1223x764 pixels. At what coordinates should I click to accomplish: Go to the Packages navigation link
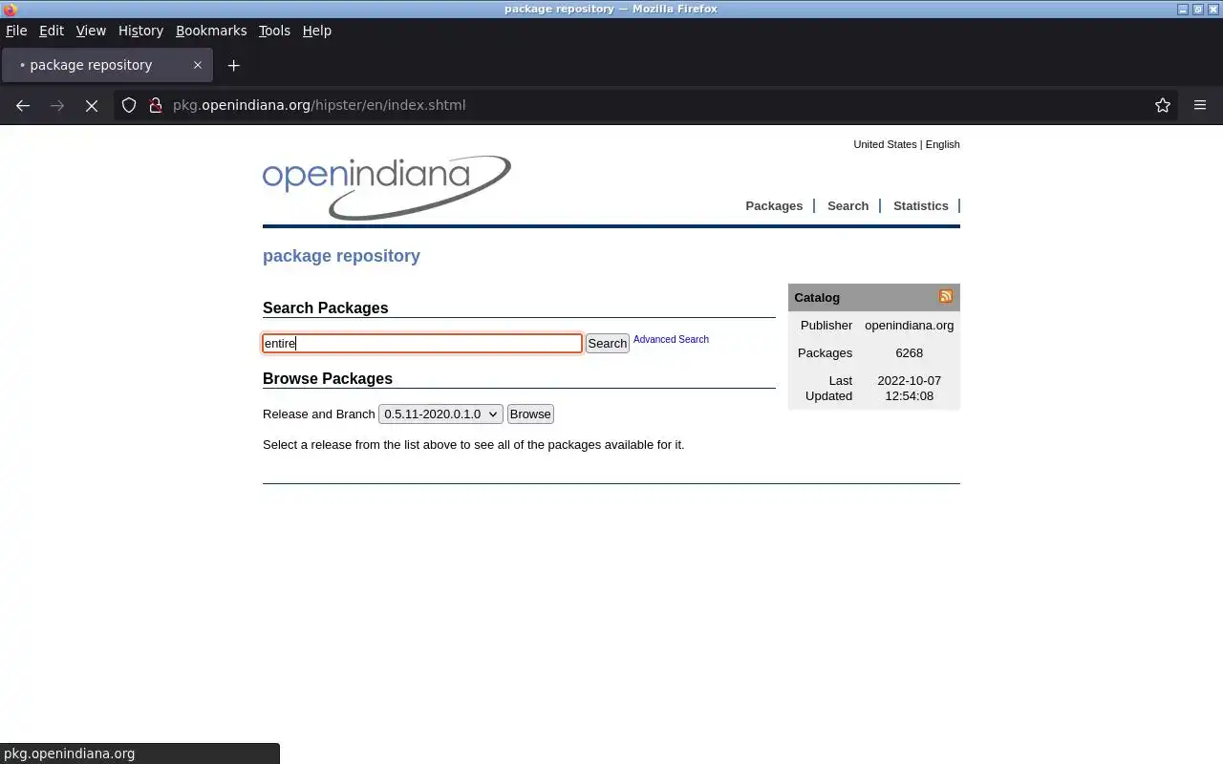(x=774, y=205)
